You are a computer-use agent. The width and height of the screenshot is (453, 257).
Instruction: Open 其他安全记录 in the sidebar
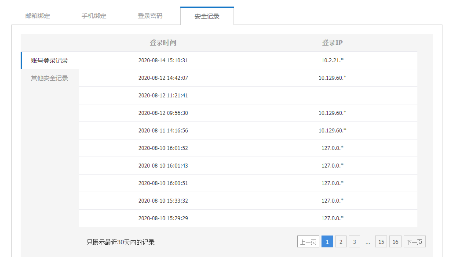(50, 78)
